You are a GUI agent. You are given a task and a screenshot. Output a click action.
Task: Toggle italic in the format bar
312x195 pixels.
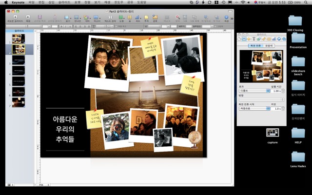[x=66, y=26]
